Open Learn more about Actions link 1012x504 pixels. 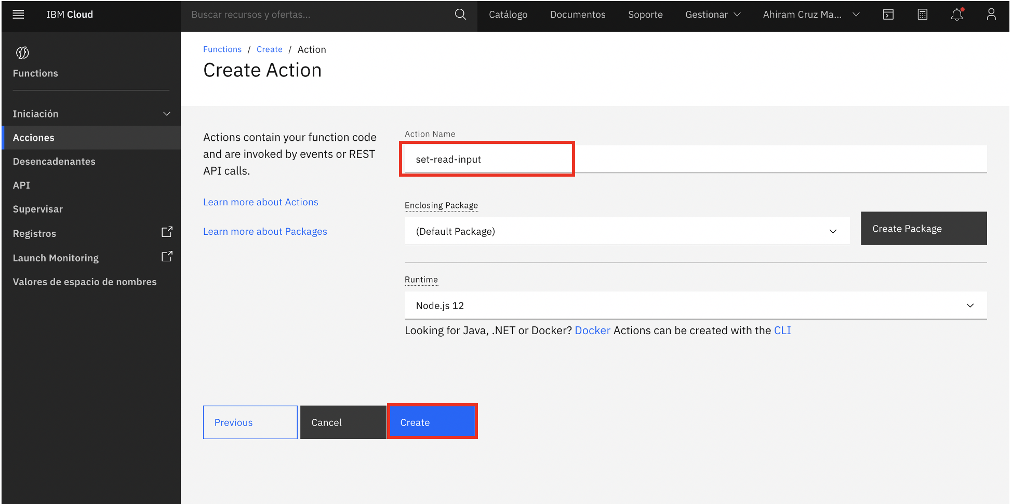(x=261, y=202)
